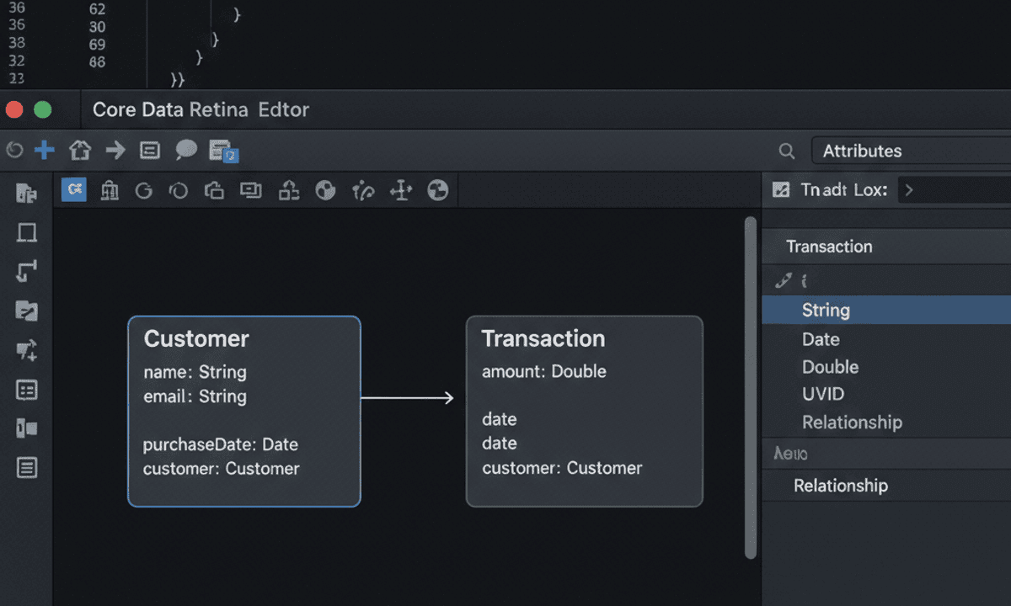The image size is (1011, 606).
Task: Switch to the Relationship entry at panel bottom
Action: pyautogui.click(x=841, y=486)
